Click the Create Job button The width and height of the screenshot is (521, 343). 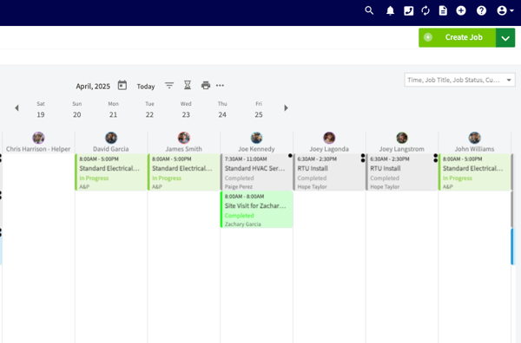[458, 37]
